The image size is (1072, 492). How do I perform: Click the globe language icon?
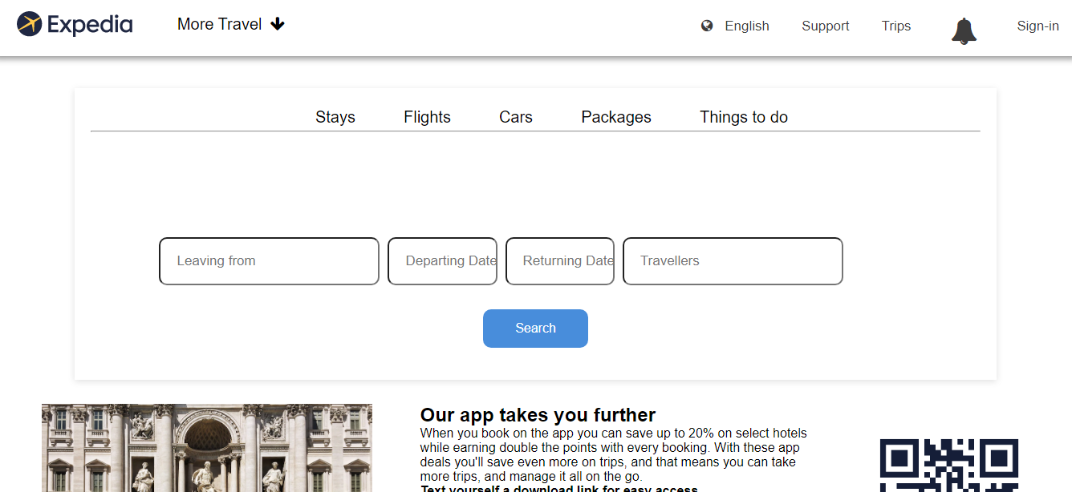707,26
